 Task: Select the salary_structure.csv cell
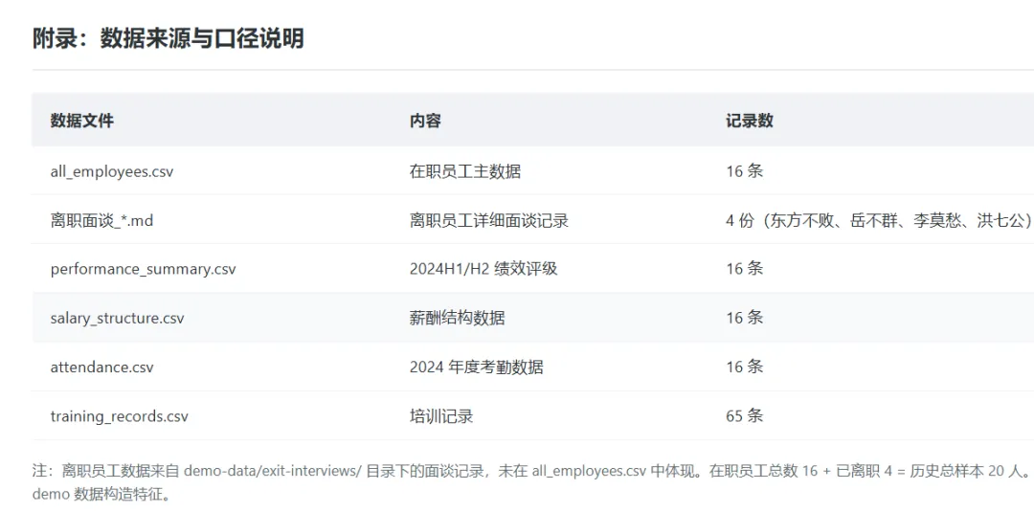(117, 319)
